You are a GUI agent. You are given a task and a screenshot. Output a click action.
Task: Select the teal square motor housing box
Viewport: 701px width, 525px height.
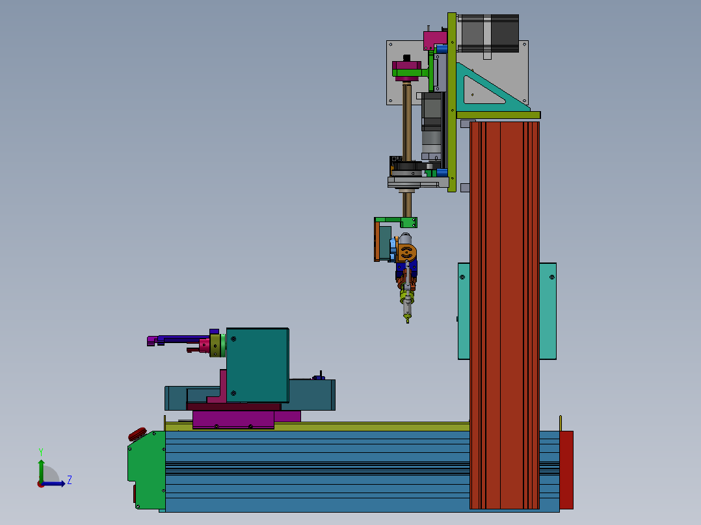click(258, 365)
